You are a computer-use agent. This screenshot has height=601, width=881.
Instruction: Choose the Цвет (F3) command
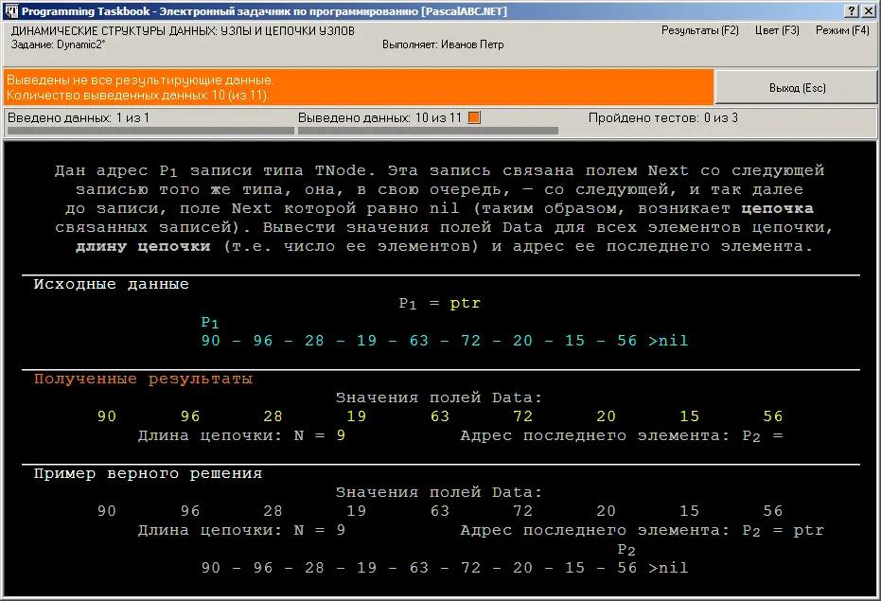777,30
